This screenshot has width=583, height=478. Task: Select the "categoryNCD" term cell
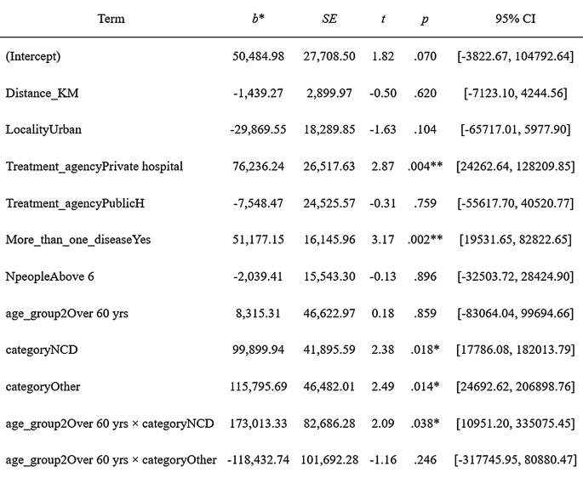pyautogui.click(x=43, y=350)
